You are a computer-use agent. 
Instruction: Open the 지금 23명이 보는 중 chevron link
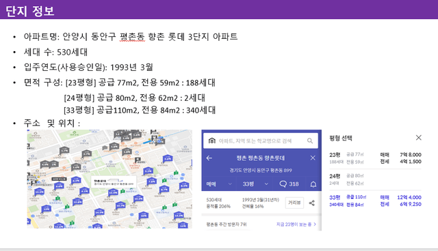(x=296, y=224)
